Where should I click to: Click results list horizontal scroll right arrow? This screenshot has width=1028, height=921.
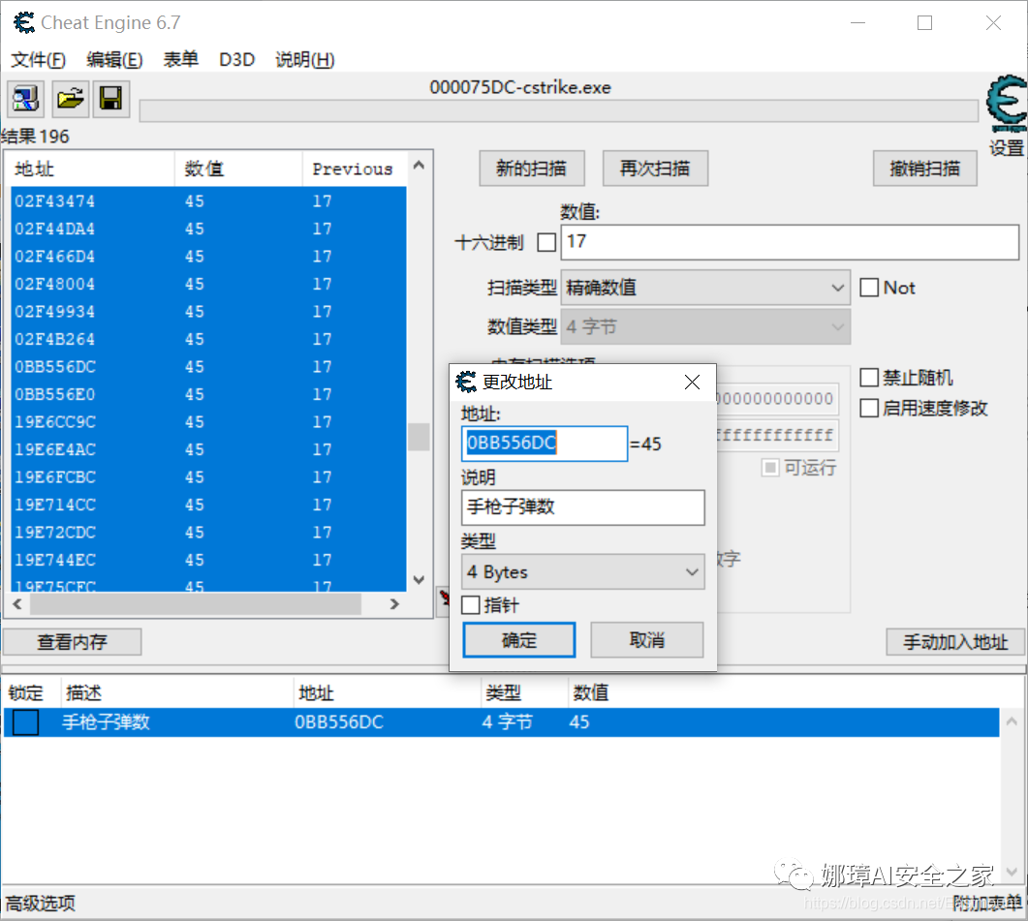[394, 603]
